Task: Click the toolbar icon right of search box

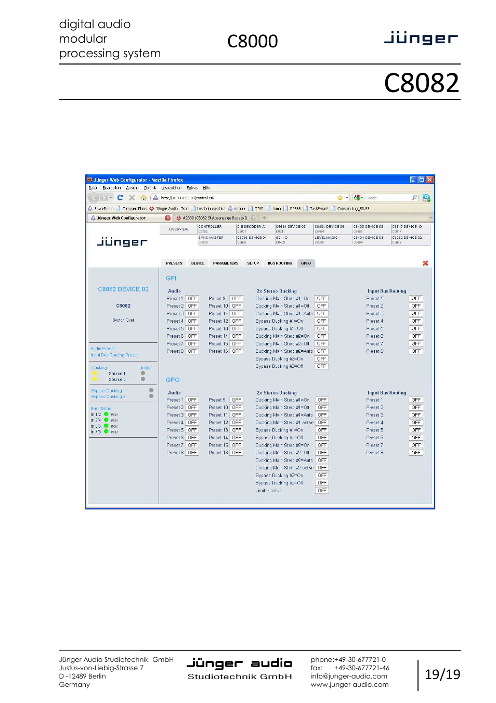Action: (x=426, y=198)
